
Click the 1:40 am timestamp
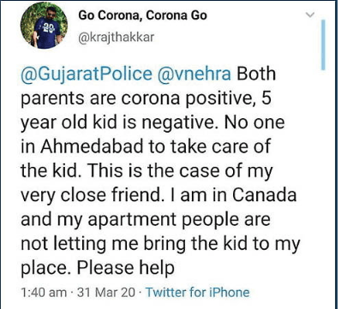[45, 293]
